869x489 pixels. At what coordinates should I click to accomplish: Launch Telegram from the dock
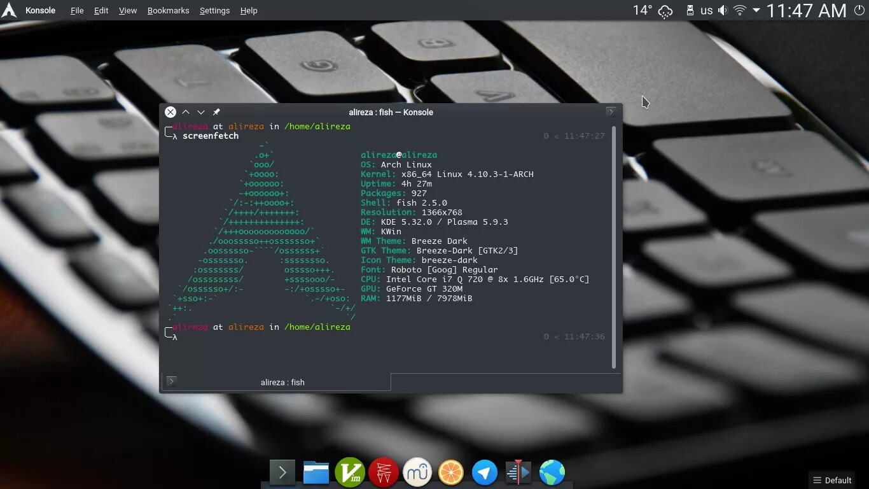(485, 472)
